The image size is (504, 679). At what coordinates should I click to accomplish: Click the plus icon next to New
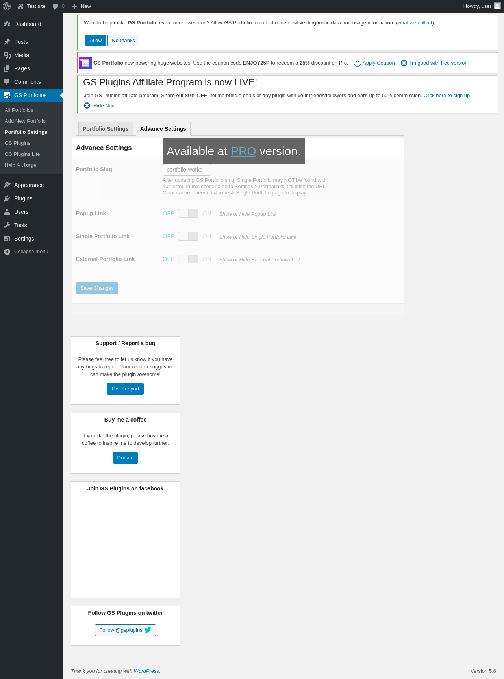pos(74,6)
